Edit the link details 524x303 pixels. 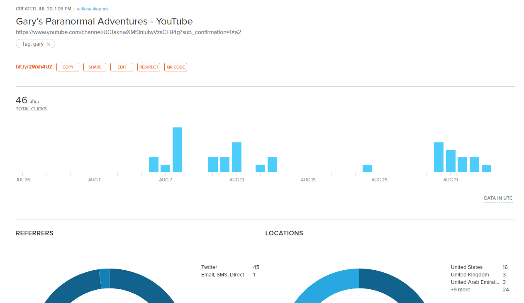(x=122, y=67)
